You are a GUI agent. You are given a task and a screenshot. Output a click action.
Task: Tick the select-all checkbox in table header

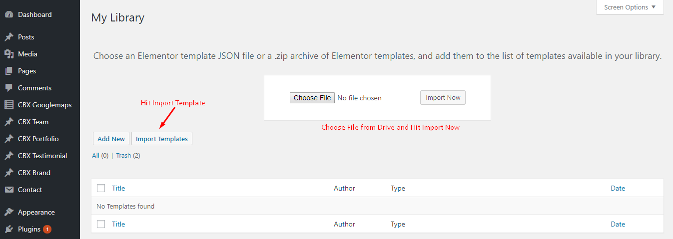coord(101,188)
